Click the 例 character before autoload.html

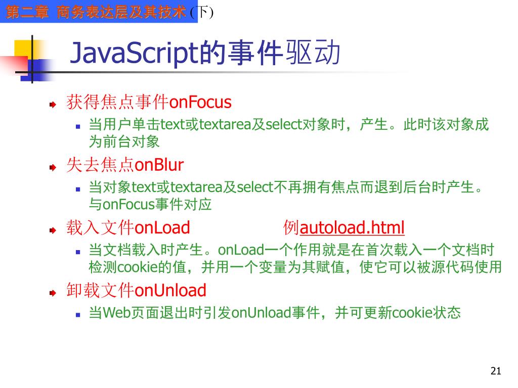tap(291, 228)
